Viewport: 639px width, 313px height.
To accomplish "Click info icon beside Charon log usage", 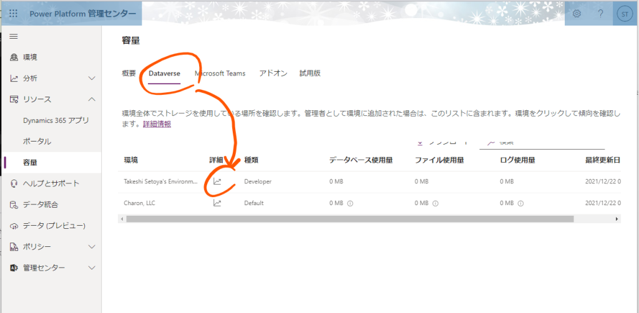I will pyautogui.click(x=521, y=203).
